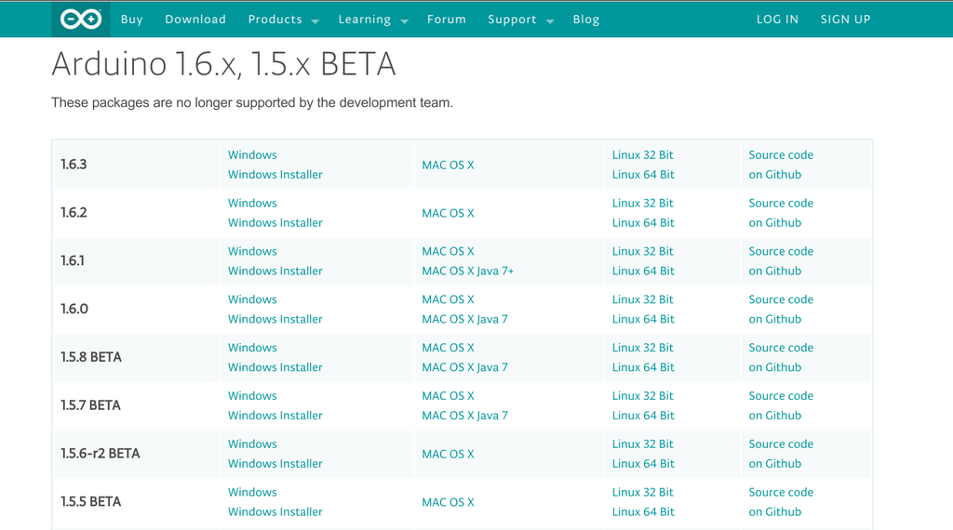
Task: Download Windows Installer for 1.6.3
Action: [x=275, y=174]
